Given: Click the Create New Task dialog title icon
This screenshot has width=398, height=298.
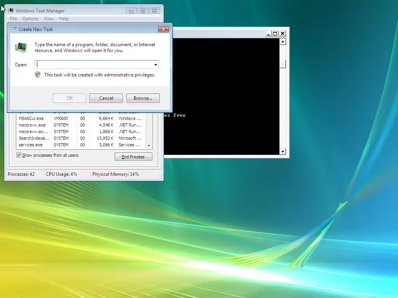Looking at the screenshot, I should tap(14, 29).
